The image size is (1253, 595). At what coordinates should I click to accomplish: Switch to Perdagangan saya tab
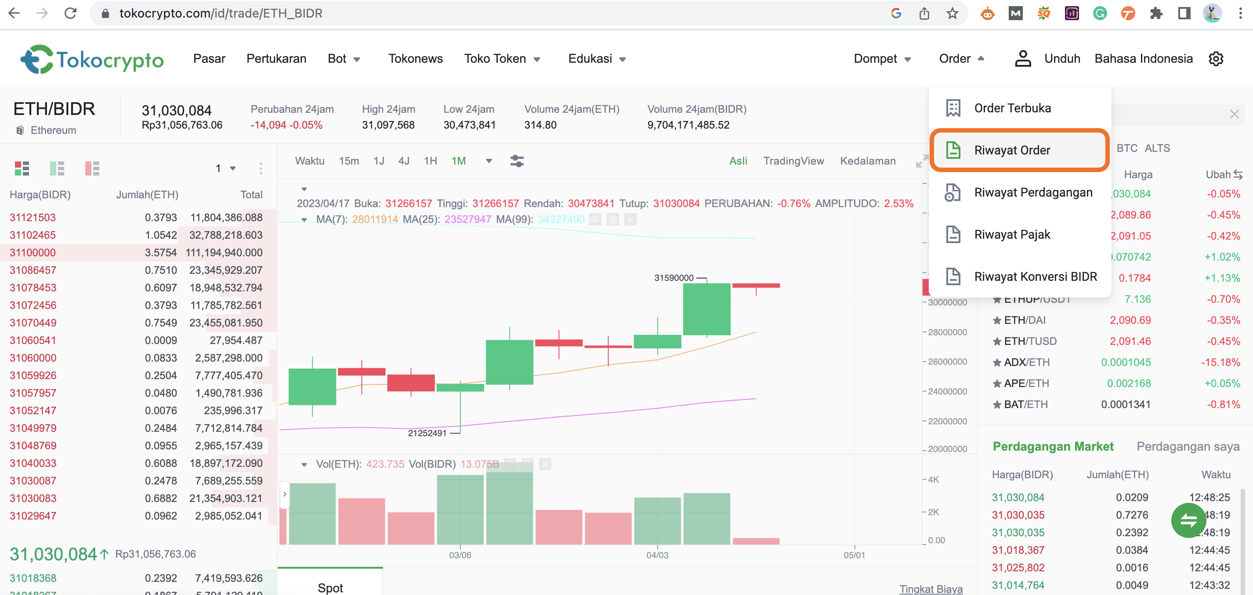coord(1188,446)
